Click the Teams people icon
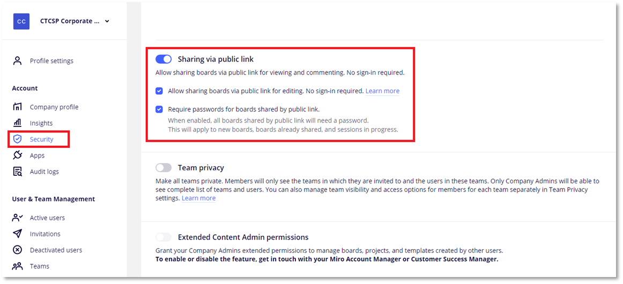 tap(17, 266)
